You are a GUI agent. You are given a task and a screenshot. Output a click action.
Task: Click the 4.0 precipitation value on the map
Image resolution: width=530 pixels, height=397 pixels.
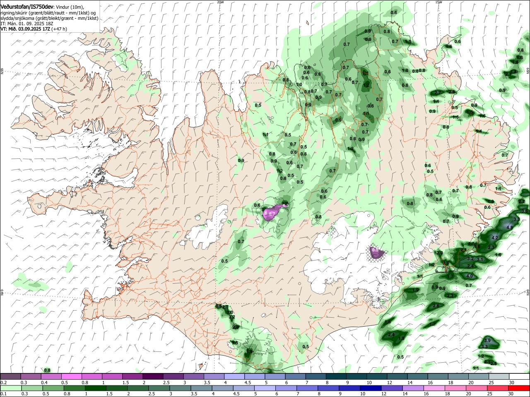(x=470, y=276)
